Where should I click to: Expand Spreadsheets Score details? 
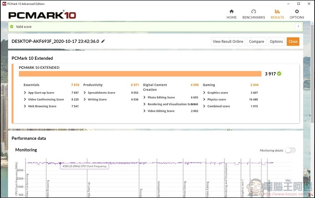(x=85, y=93)
